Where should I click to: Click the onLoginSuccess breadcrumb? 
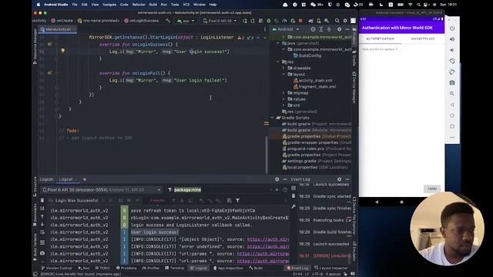142,21
